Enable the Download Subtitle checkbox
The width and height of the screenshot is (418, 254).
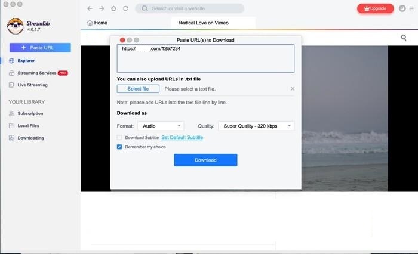pos(119,137)
